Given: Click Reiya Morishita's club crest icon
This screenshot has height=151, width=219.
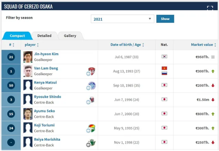Looking at the screenshot, I should click(92, 143).
